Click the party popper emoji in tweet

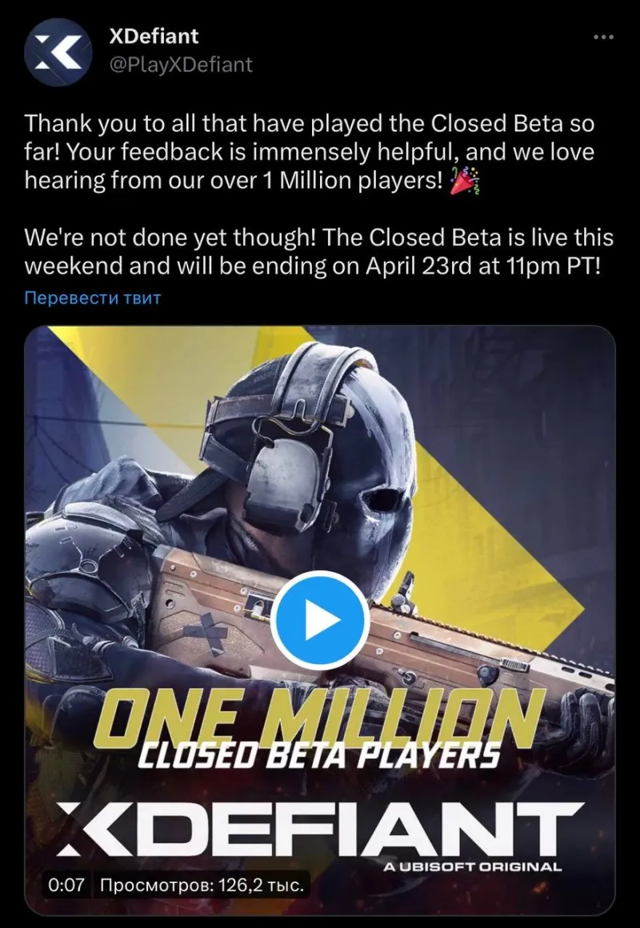coord(466,182)
